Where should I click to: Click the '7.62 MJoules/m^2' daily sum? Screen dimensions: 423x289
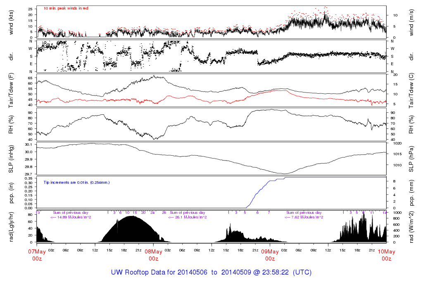click(x=307, y=217)
